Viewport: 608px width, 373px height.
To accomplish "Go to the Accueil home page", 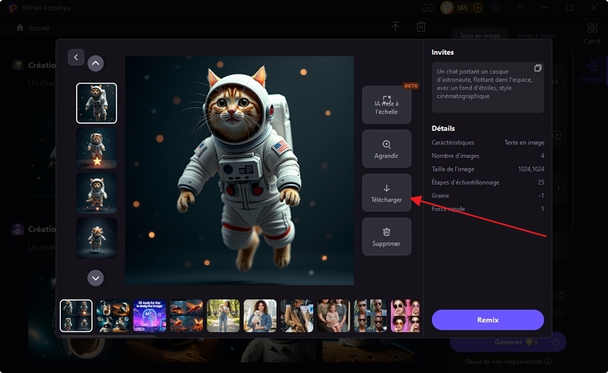I will 33,27.
